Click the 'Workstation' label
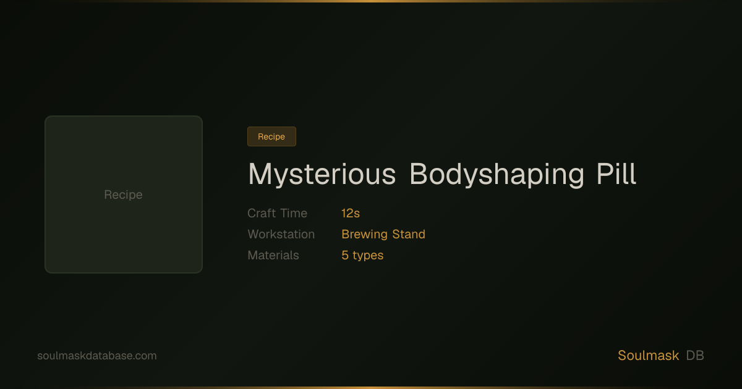Image resolution: width=742 pixels, height=389 pixels. tap(281, 234)
